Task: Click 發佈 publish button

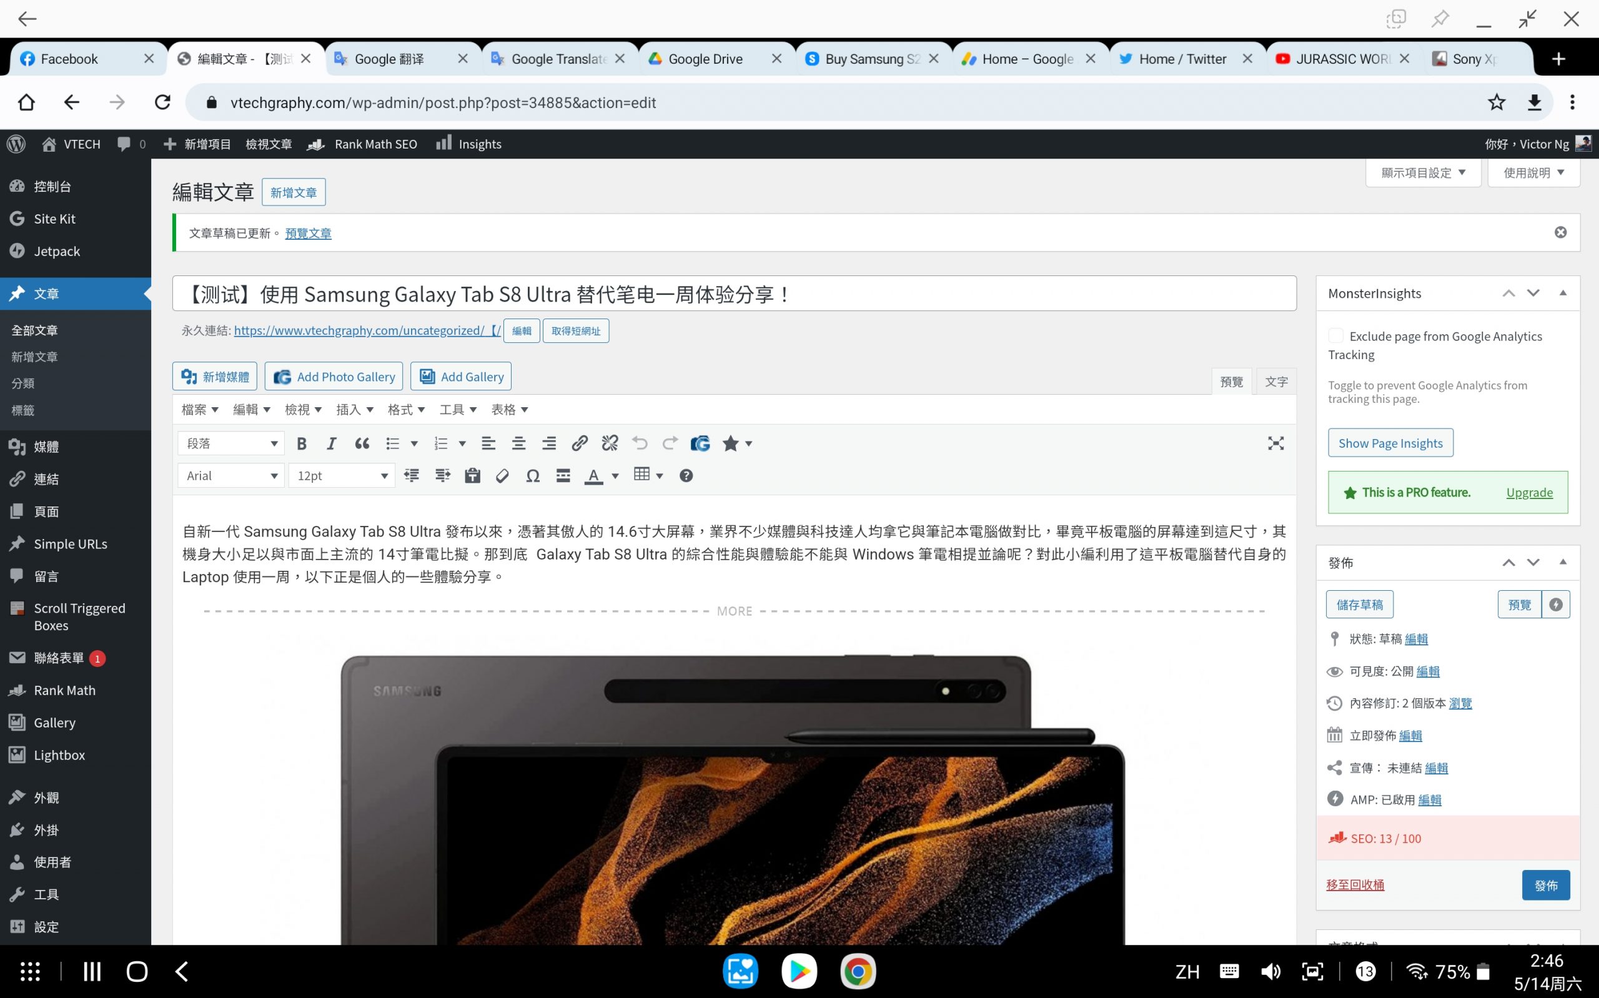Action: click(x=1545, y=885)
